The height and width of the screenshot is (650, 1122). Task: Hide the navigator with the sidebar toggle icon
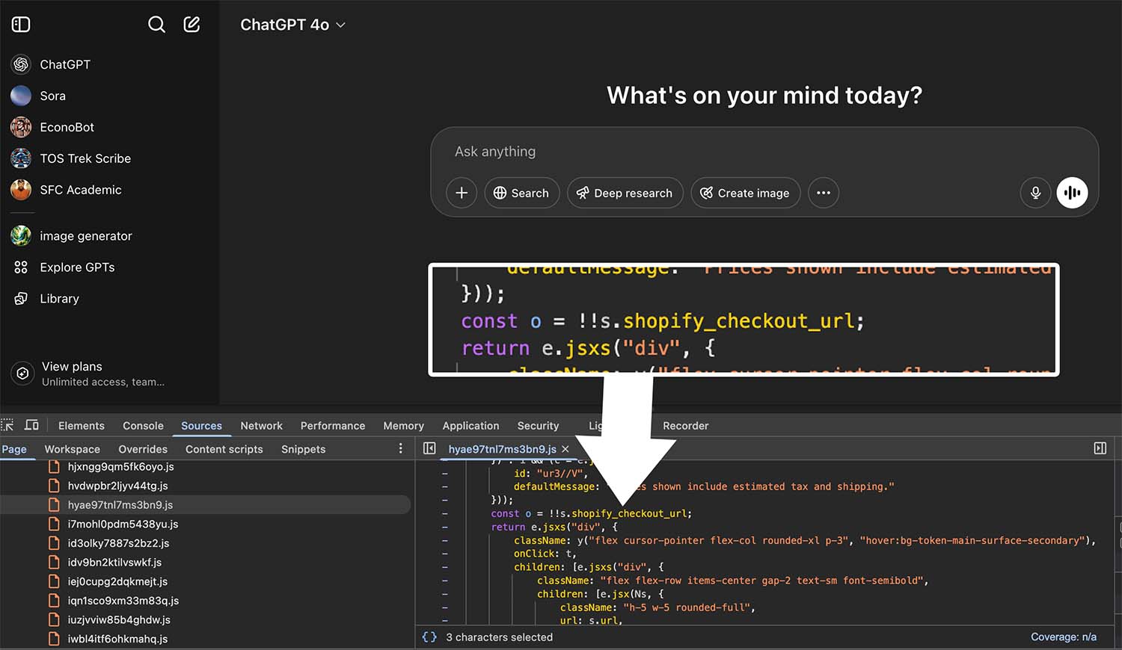point(429,448)
